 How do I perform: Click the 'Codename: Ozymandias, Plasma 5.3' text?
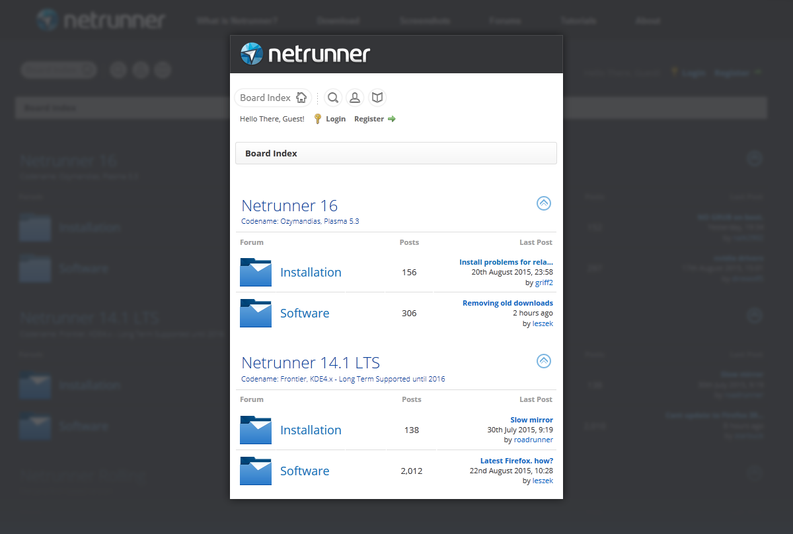point(300,221)
